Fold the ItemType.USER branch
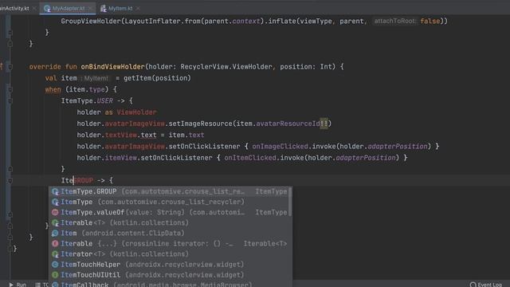510x287 pixels. pyautogui.click(x=10, y=101)
